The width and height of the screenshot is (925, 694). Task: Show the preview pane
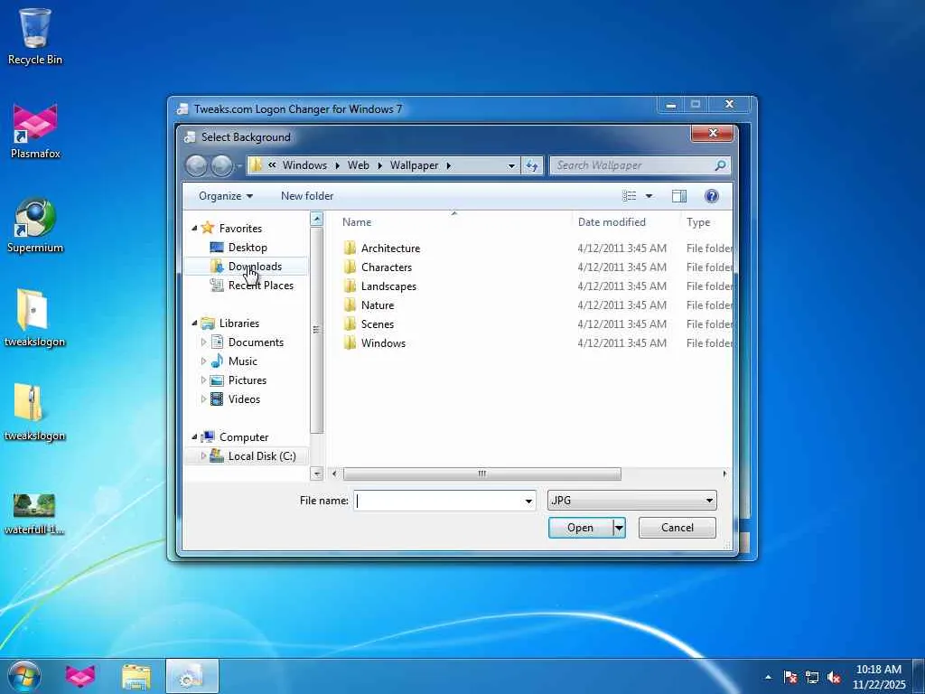(x=679, y=196)
